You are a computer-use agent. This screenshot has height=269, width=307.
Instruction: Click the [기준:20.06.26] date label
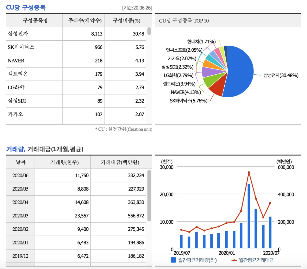click(137, 8)
